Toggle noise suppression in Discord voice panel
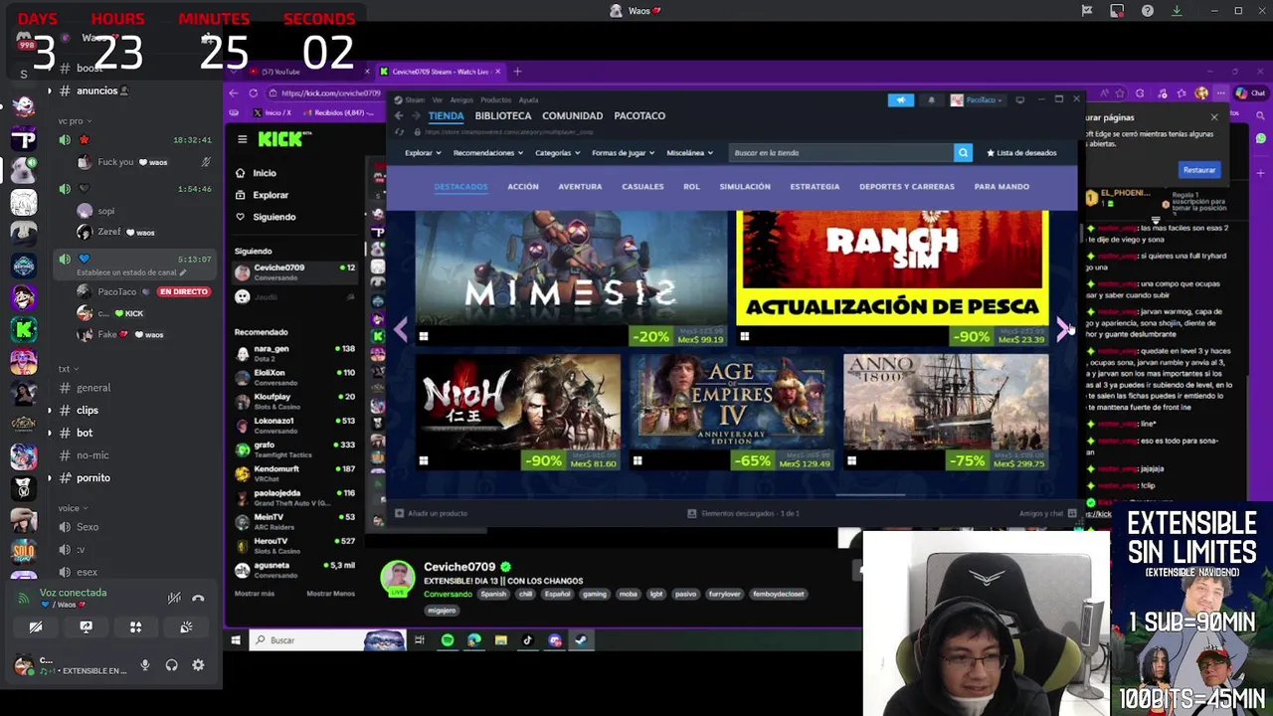Screen dimensions: 1273x716 click(174, 598)
